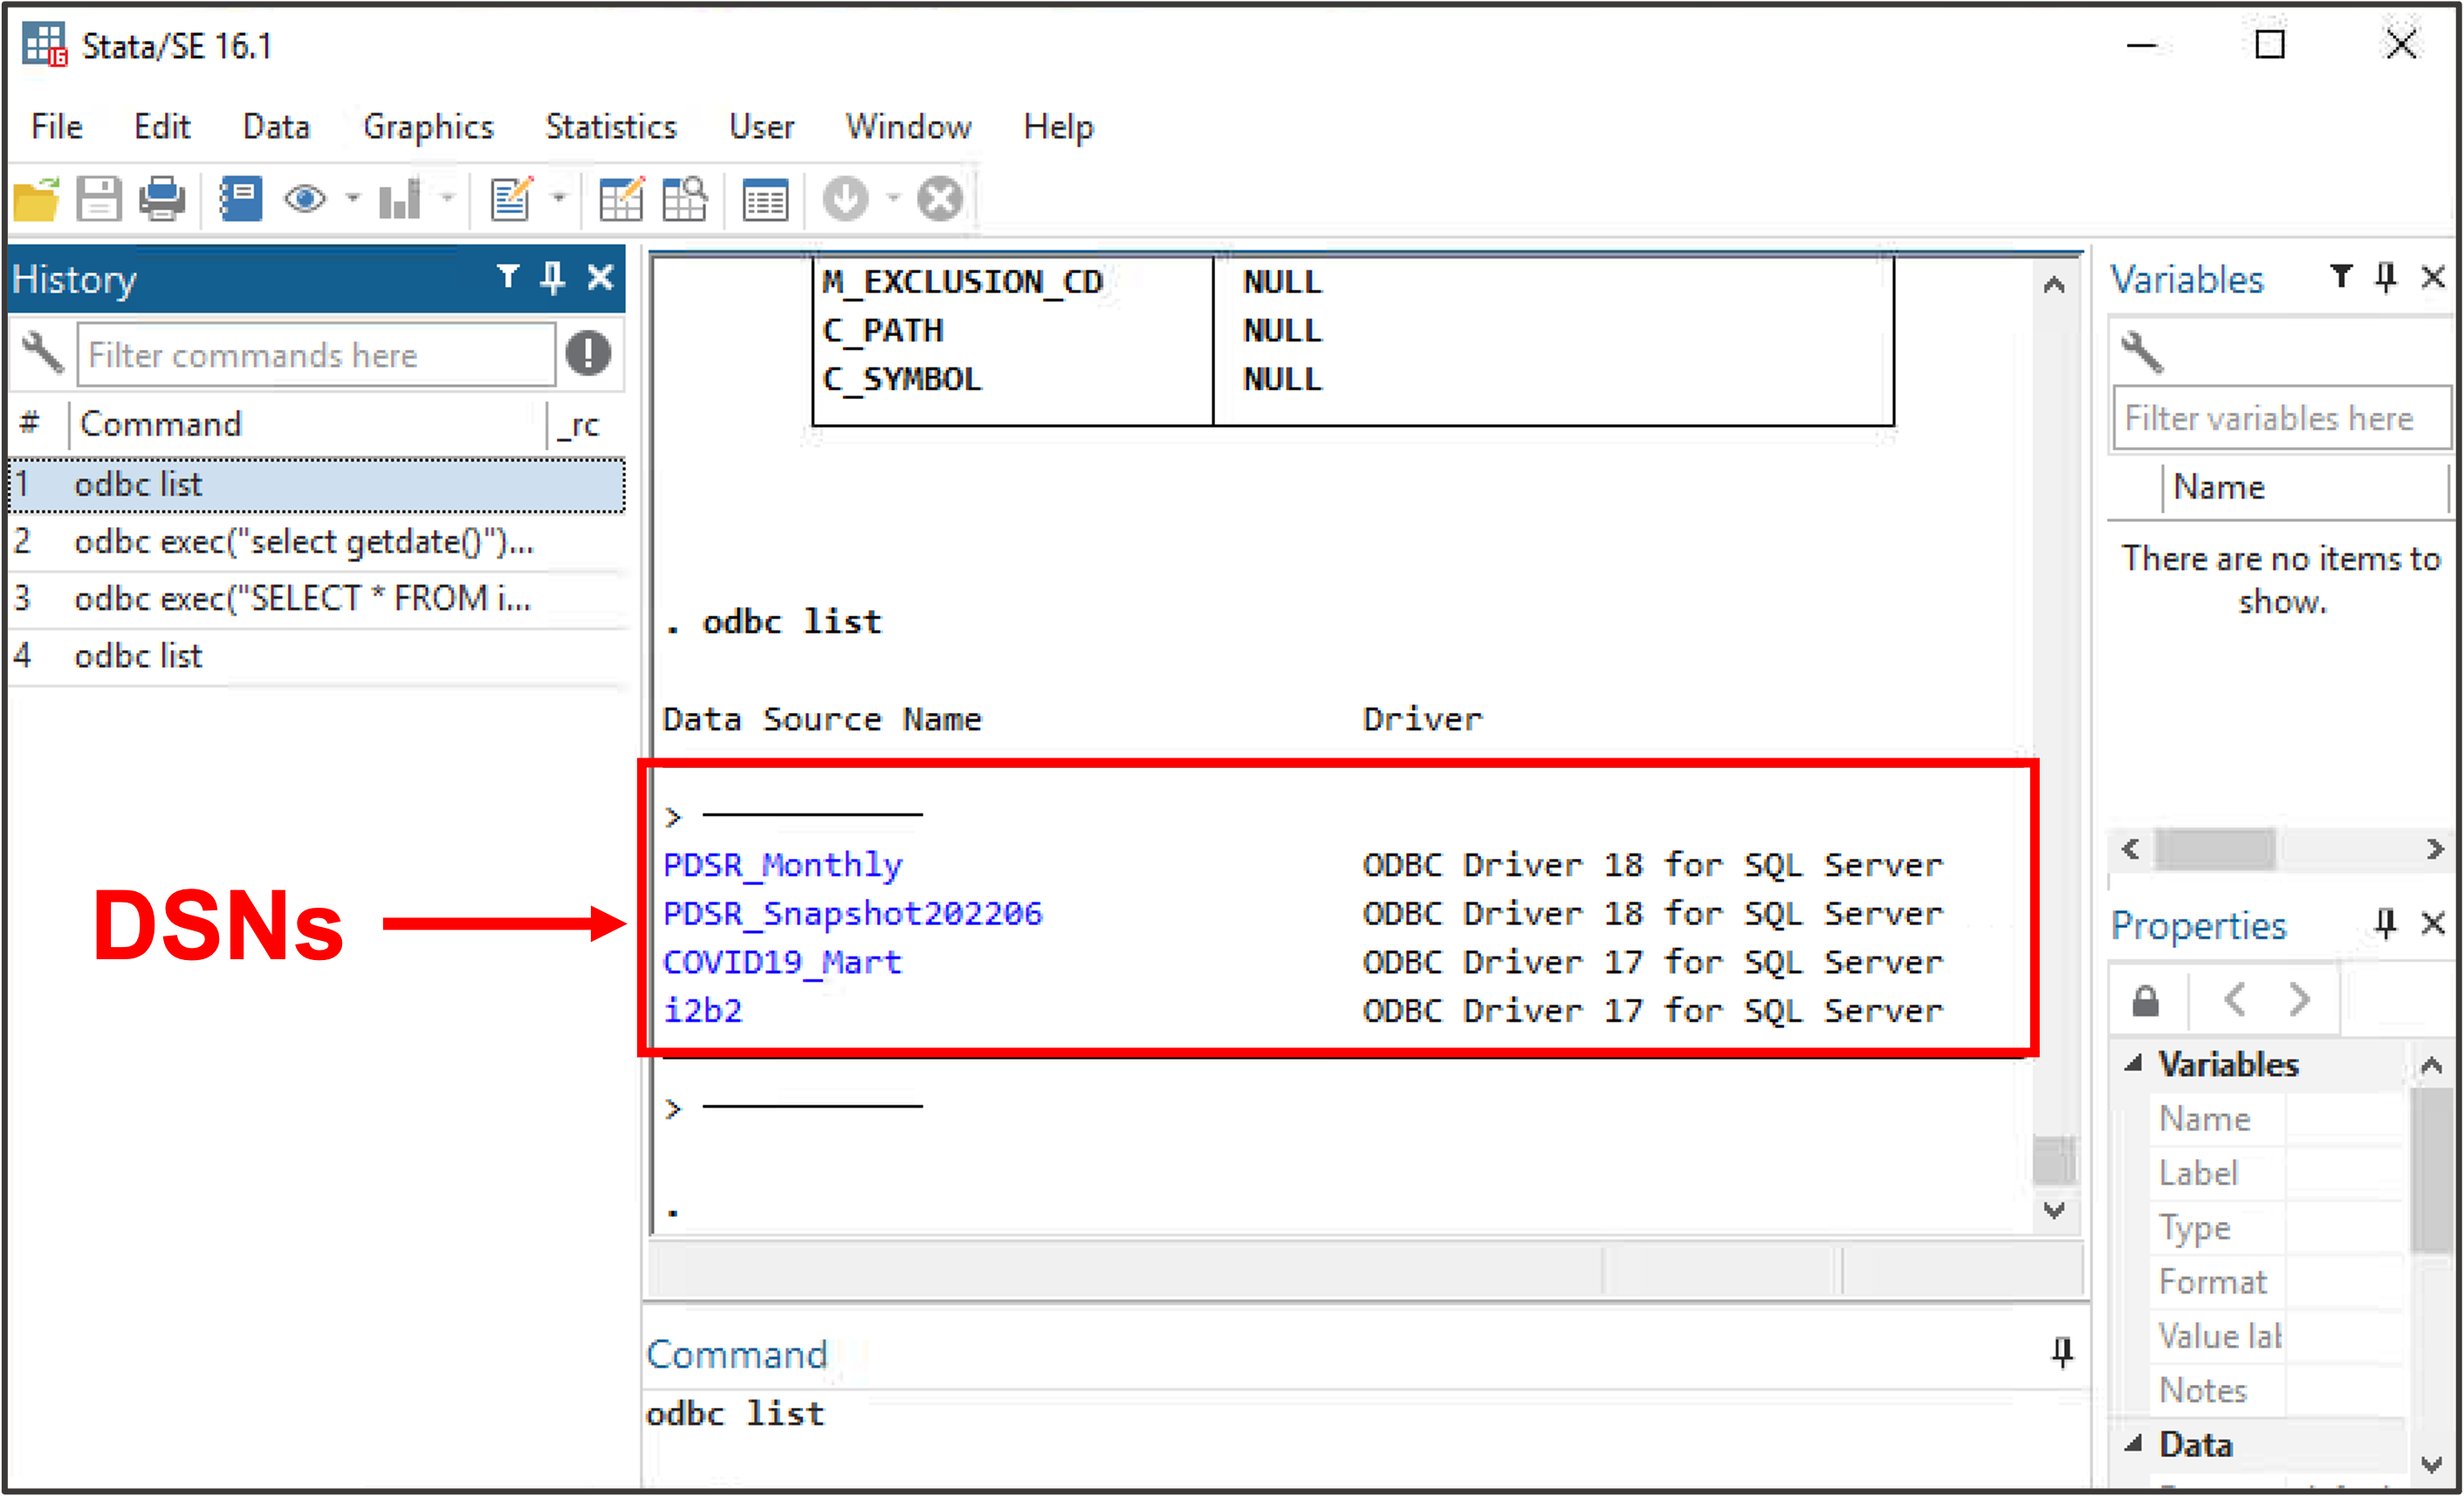Close the Variables panel
This screenshot has width=2464, height=1496.
pos(2433,277)
